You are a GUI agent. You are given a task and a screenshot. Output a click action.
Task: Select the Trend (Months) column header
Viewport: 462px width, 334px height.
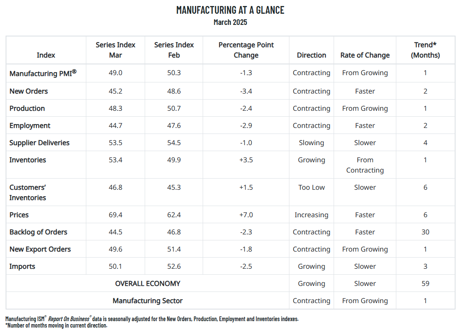425,50
